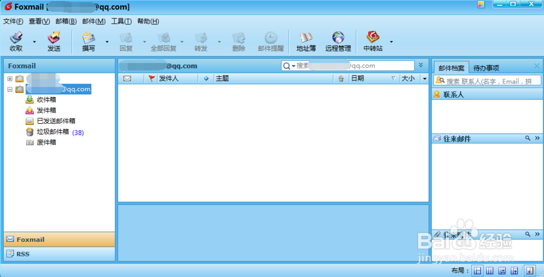Screen dimensions: 544x277
Task: Select the 待办事项 tab
Action: click(486, 68)
